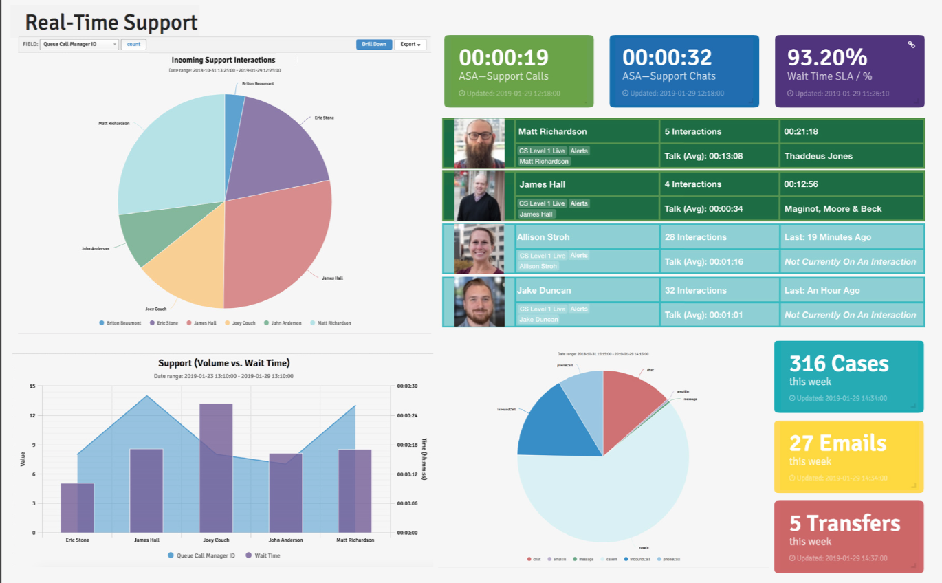Toggle Matt Richardson legend marker in pie chart
The image size is (942, 583).
(313, 322)
